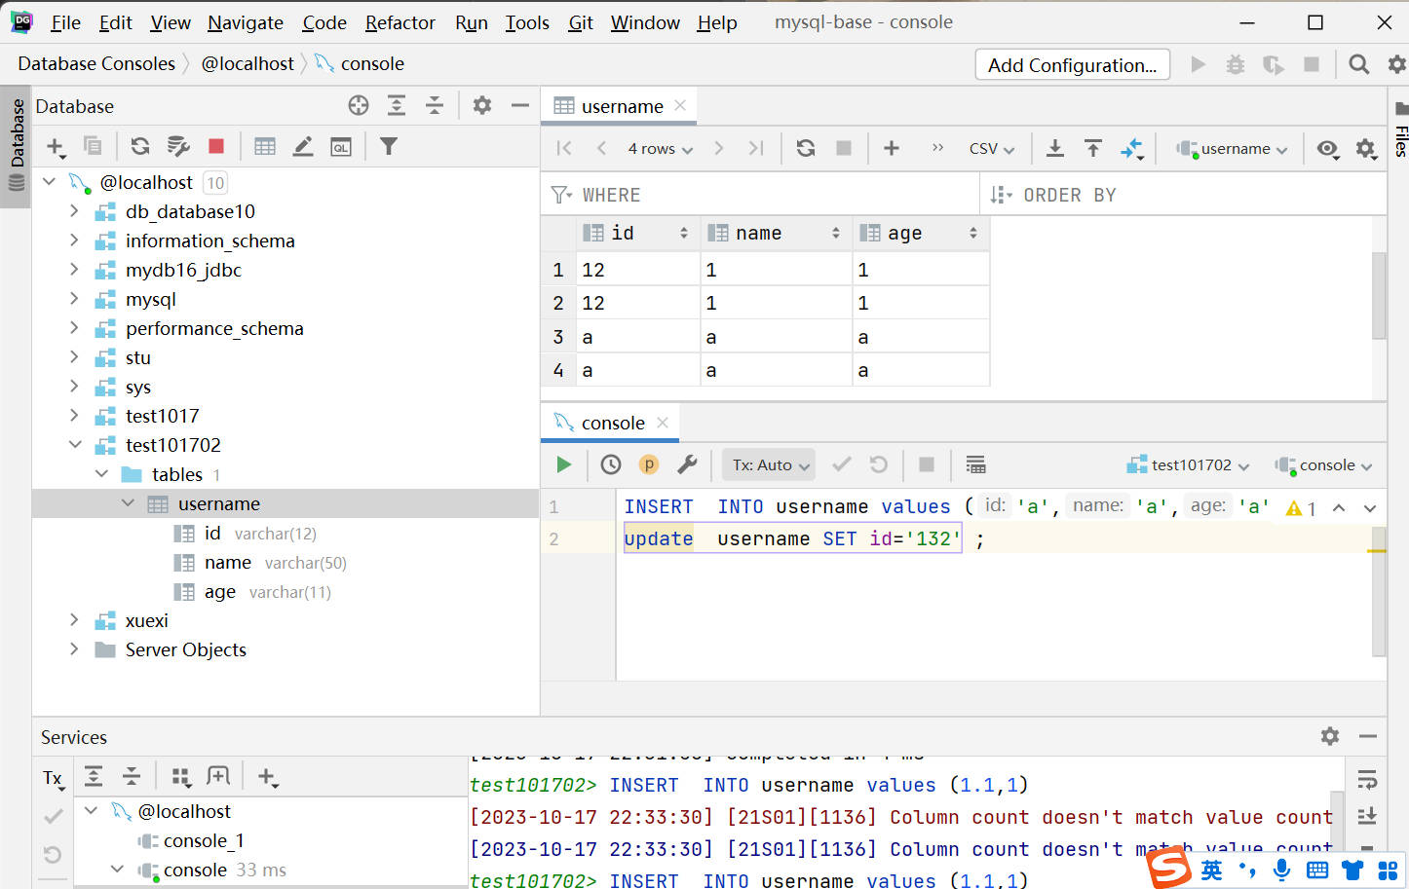Execute the console query (green run)
The width and height of the screenshot is (1409, 889).
click(x=563, y=464)
